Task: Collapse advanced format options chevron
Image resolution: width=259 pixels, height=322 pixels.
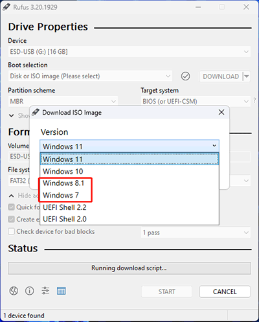Action: click(12, 196)
